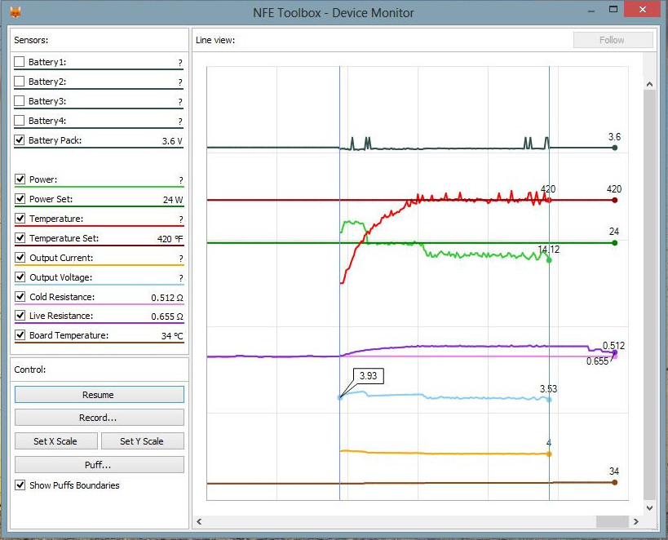
Task: Click the Output Current line endpoint
Action: tap(549, 454)
